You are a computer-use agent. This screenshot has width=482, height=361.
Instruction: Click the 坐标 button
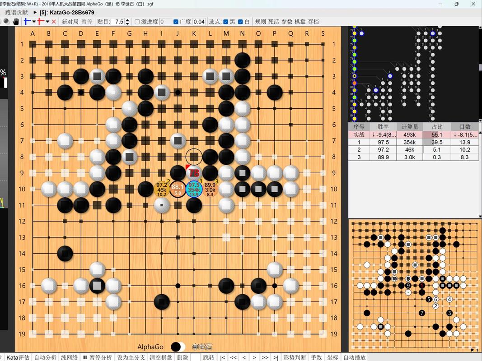pos(333,358)
